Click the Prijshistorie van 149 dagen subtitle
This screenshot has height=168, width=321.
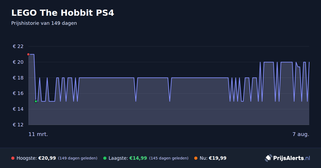click(x=44, y=23)
